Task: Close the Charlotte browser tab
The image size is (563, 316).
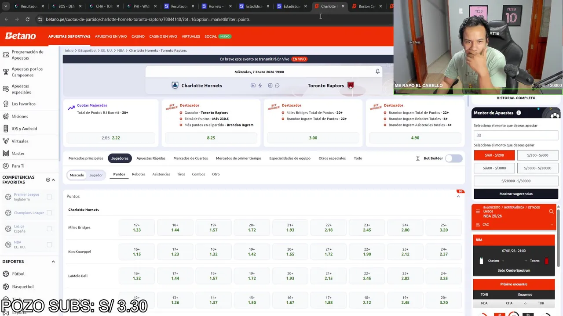Action: [343, 6]
